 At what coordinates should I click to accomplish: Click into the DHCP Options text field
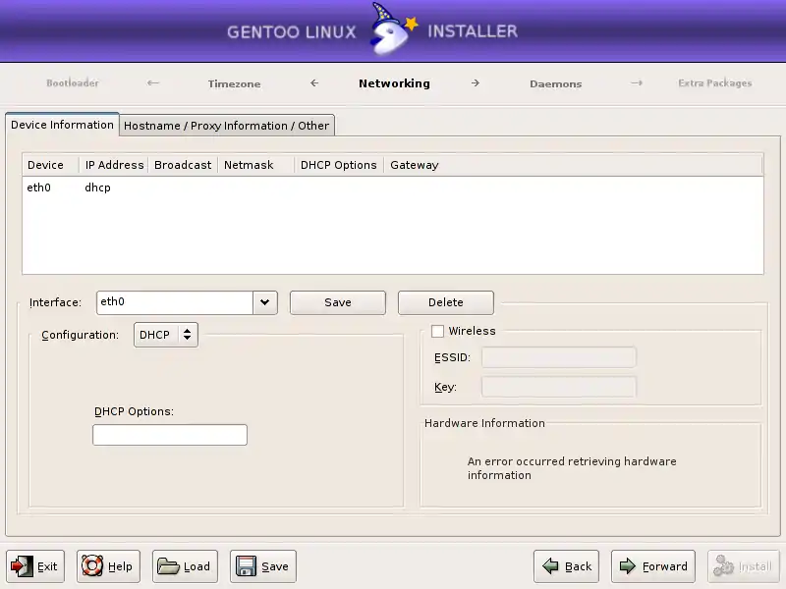pos(169,435)
